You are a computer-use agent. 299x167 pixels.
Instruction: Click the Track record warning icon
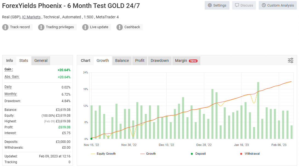coord(5,27)
